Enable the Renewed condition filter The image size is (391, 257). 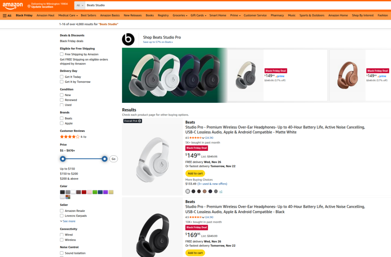62,100
